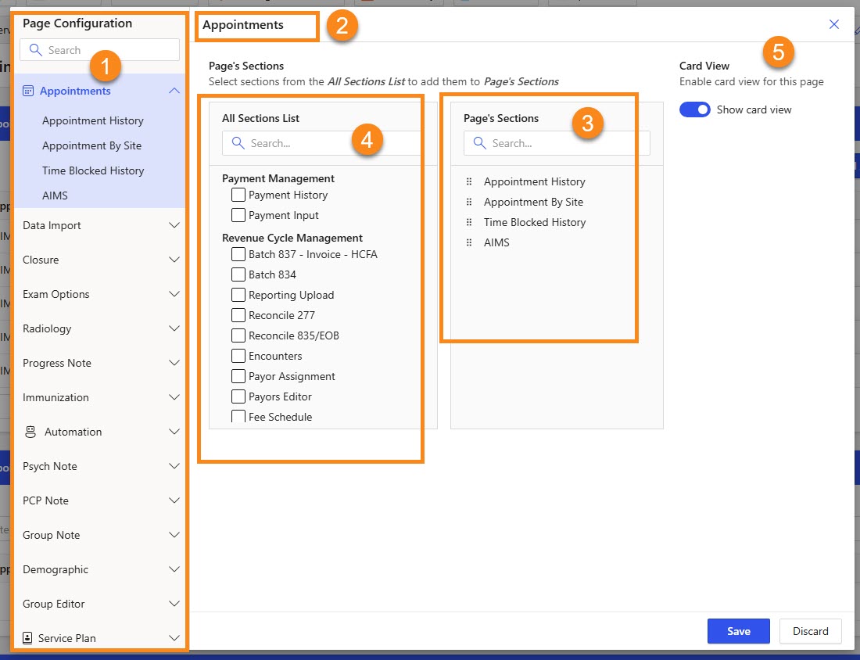Expand the Data Import section

[x=174, y=225]
